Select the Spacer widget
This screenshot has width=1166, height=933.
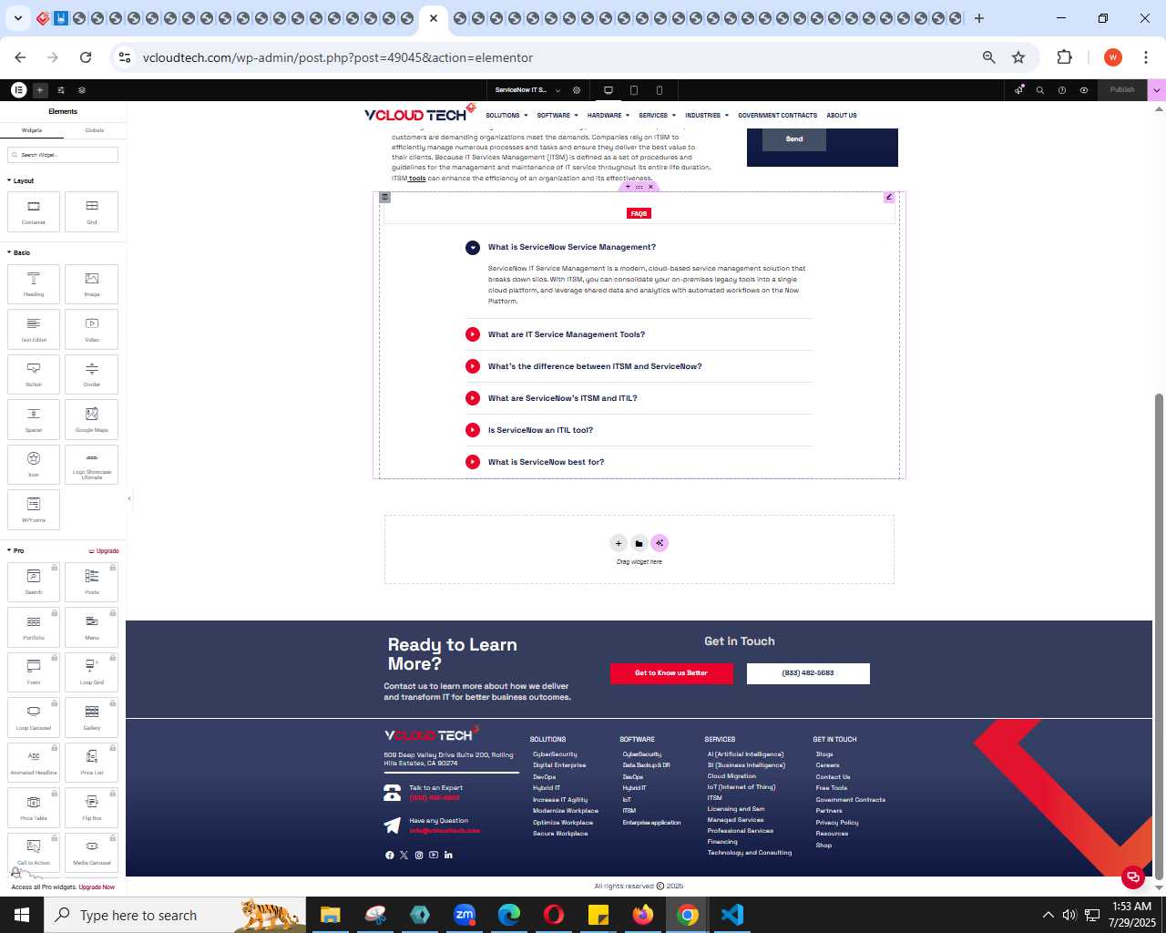pos(34,419)
